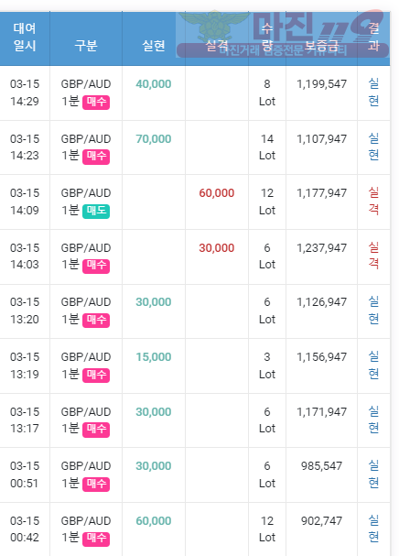
Task: Click the 매수 badge in the 00:42 row
Action: pyautogui.click(x=96, y=539)
